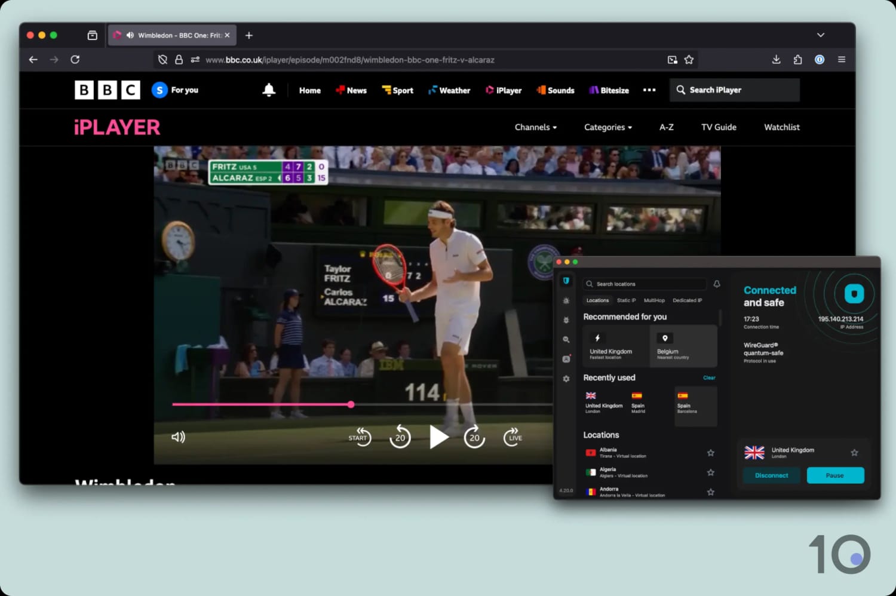This screenshot has width=896, height=596.
Task: Expand the browser tab overview chevron
Action: point(821,35)
